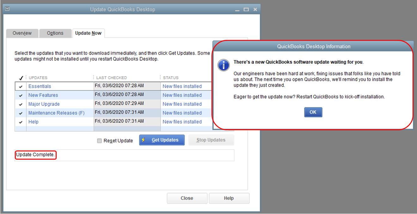Select the Update Now tab

click(88, 33)
